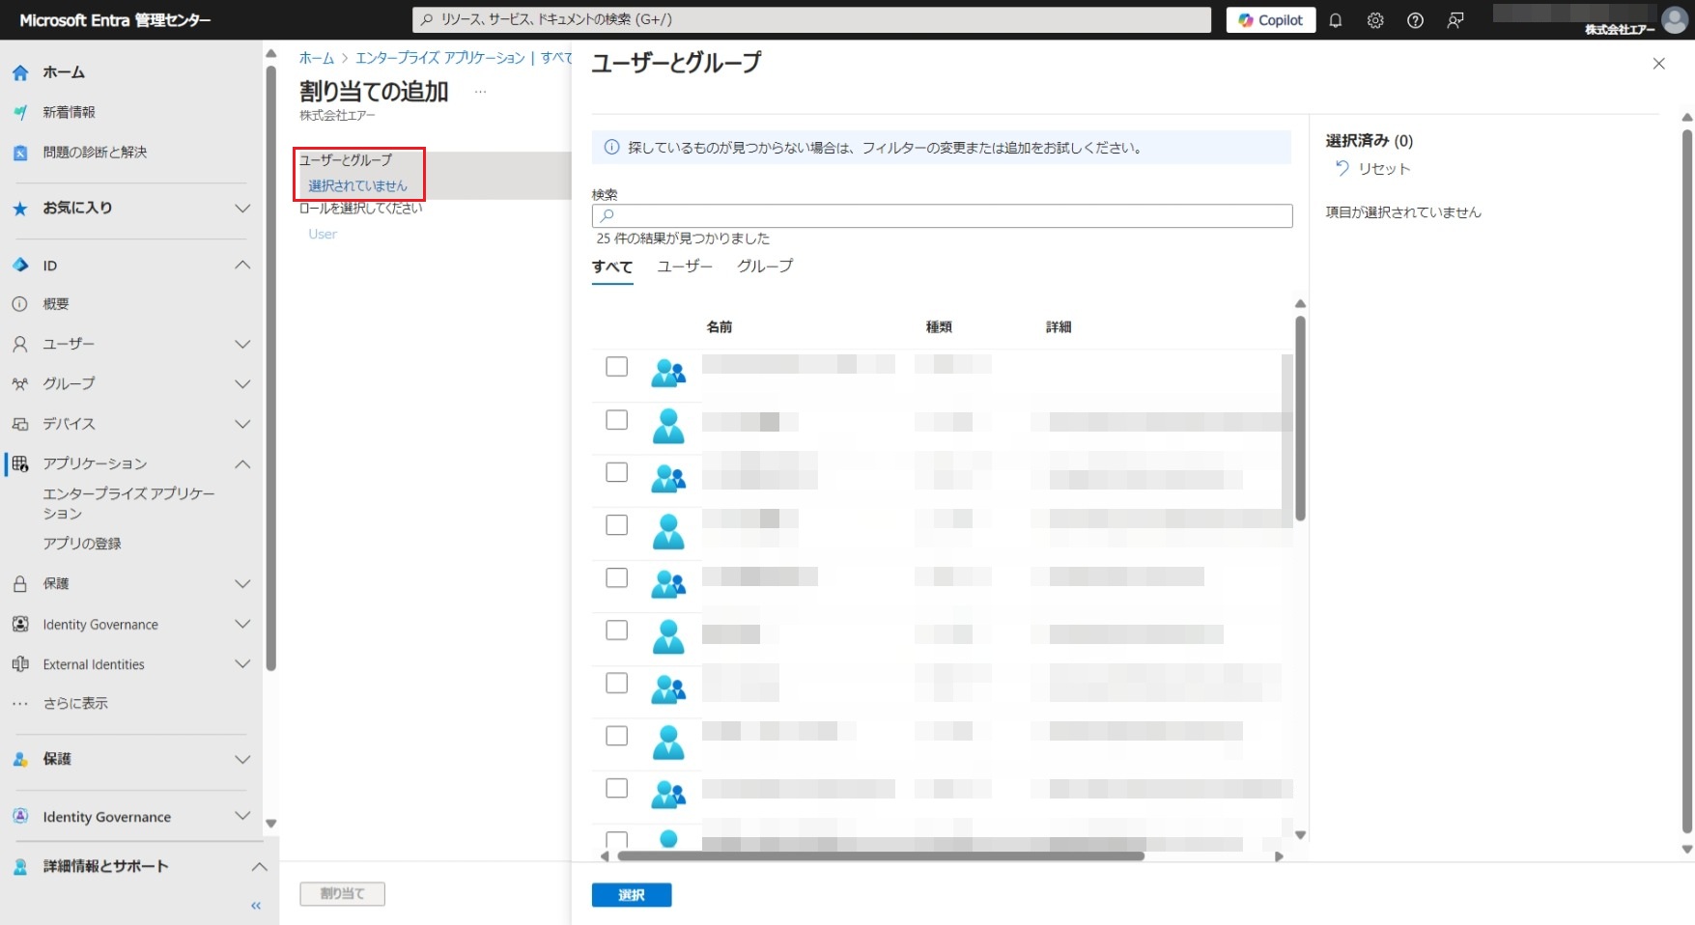The width and height of the screenshot is (1695, 925).
Task: Expand the デバイス section in sidebar
Action: [242, 424]
